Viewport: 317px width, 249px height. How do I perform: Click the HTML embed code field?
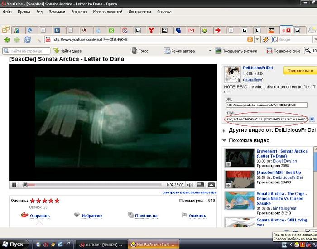267,119
